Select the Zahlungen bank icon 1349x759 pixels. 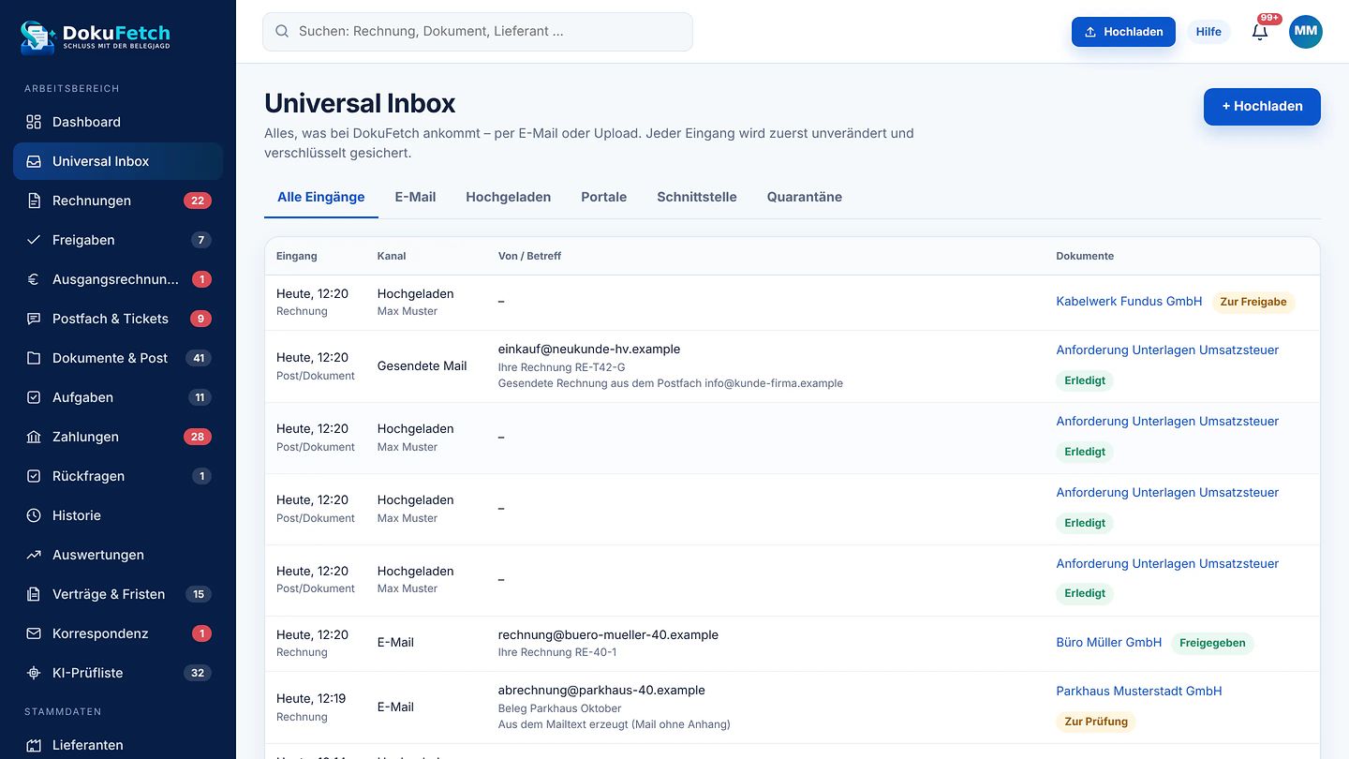(x=34, y=437)
